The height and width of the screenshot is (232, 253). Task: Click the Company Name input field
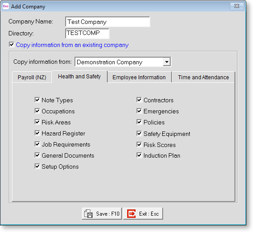pyautogui.click(x=108, y=22)
